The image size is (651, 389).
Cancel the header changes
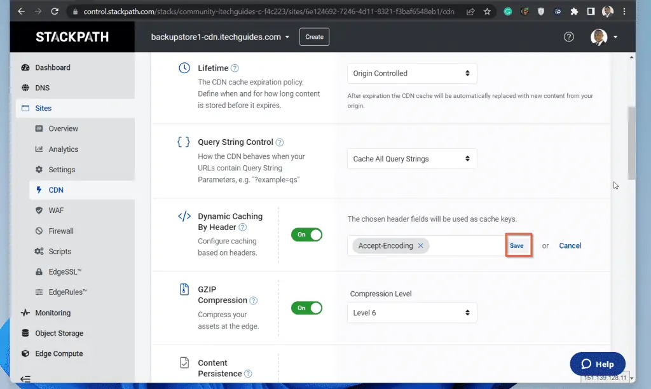click(570, 246)
